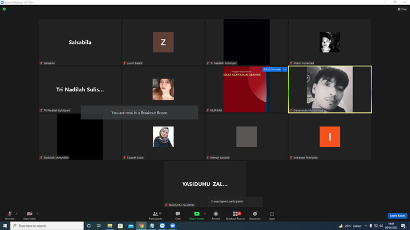This screenshot has width=410, height=230.
Task: Click the 'You are now in a Breakout Room' notice
Action: (x=140, y=112)
